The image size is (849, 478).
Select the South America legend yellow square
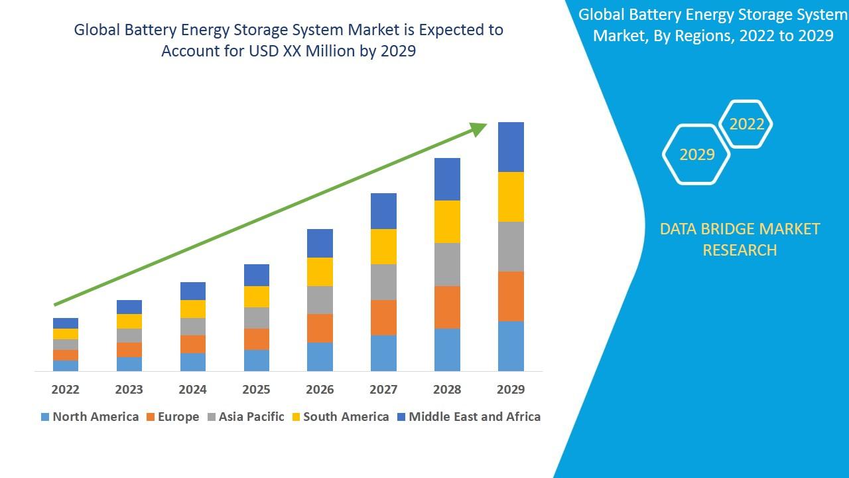[x=296, y=417]
